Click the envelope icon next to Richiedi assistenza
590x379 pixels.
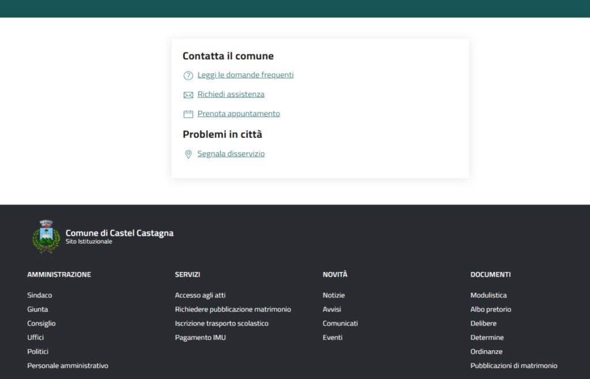point(188,95)
